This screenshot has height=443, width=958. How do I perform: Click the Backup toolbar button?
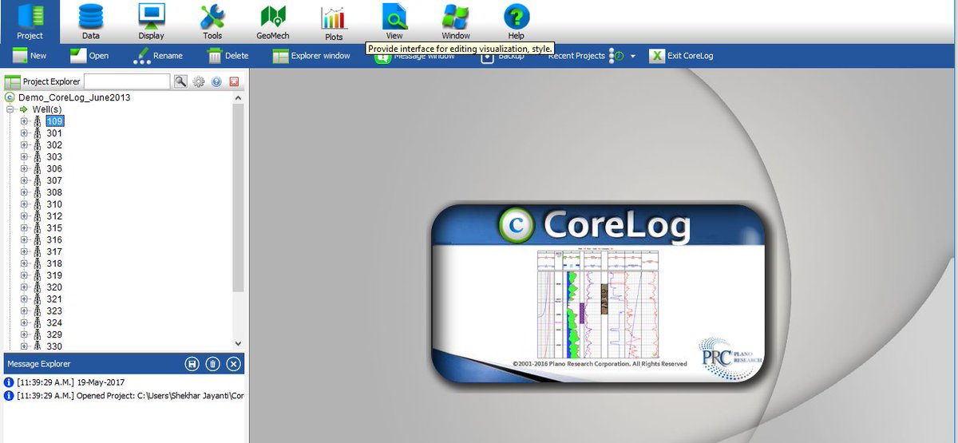click(x=503, y=57)
